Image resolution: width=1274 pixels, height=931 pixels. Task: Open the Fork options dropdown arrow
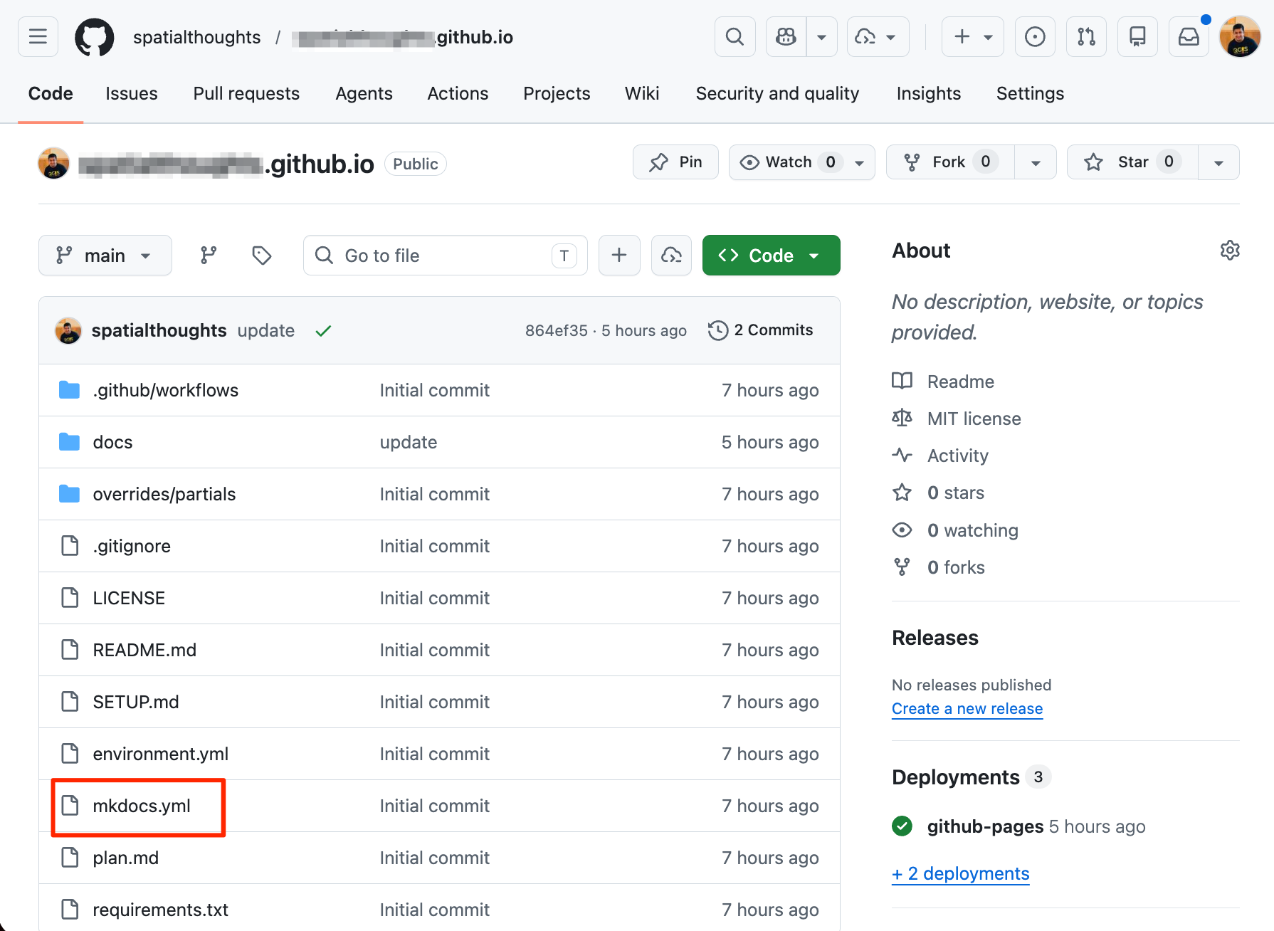[1036, 162]
